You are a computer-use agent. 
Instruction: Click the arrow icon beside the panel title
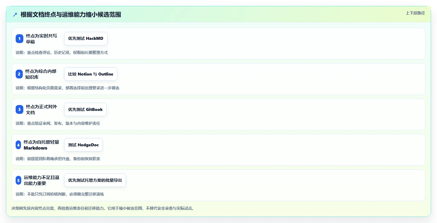[x=15, y=14]
